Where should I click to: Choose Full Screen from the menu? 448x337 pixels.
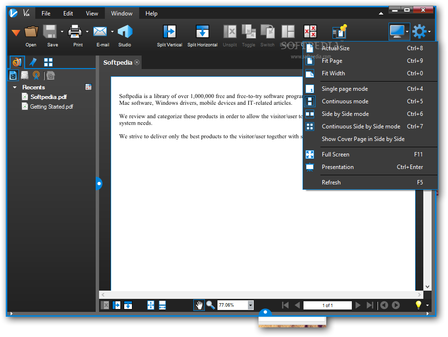[370, 154]
